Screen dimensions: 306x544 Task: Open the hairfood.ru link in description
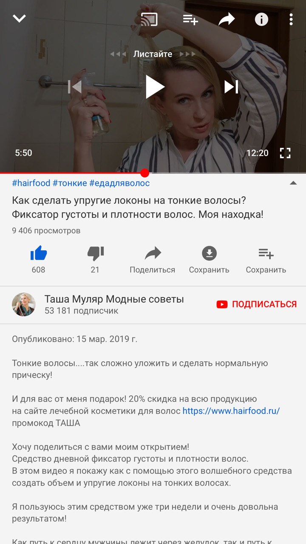[x=231, y=411]
